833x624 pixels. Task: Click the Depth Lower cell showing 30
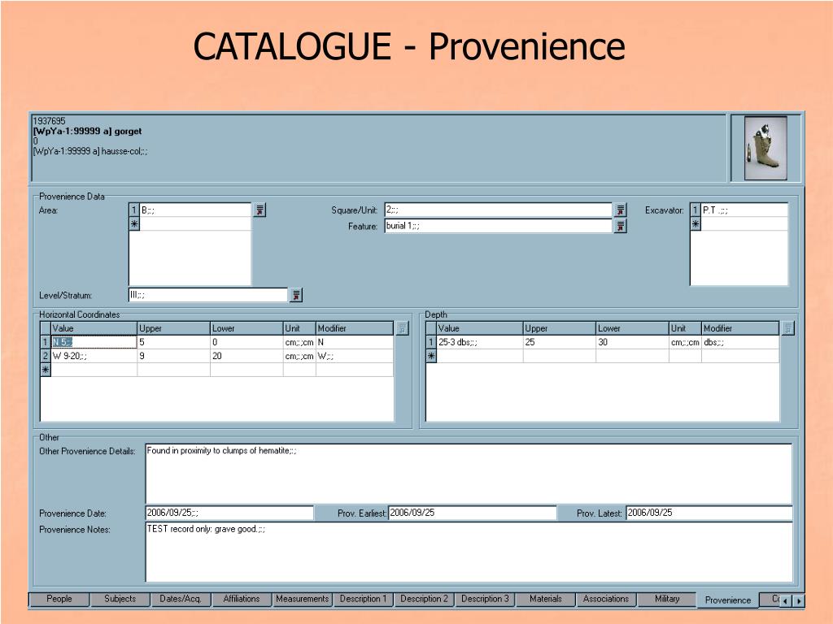click(632, 342)
